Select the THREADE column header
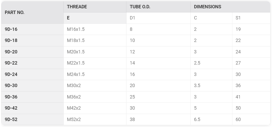 (x=95, y=7)
